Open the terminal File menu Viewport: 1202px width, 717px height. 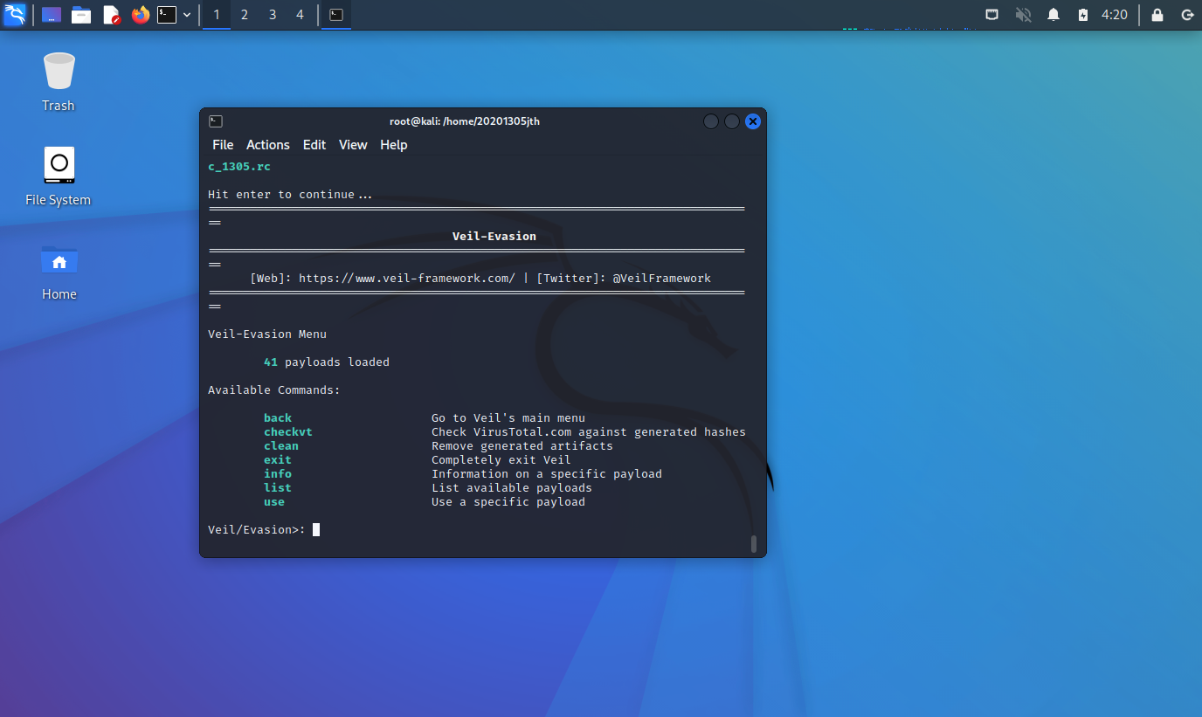(x=223, y=145)
